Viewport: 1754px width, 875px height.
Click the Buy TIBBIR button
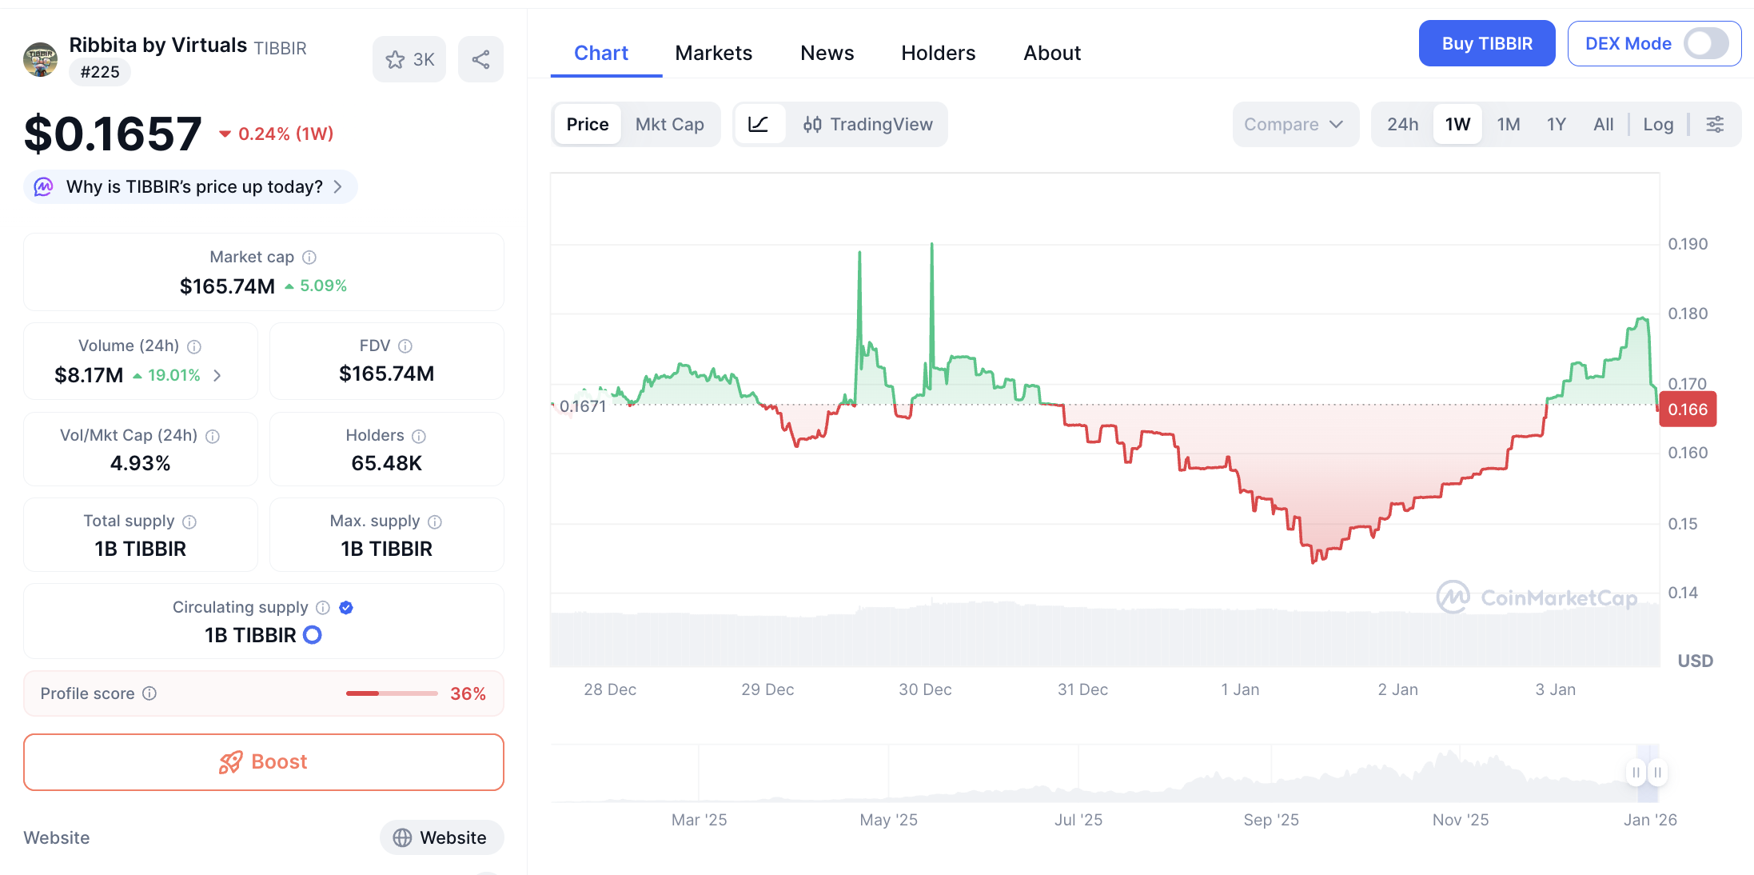1486,43
